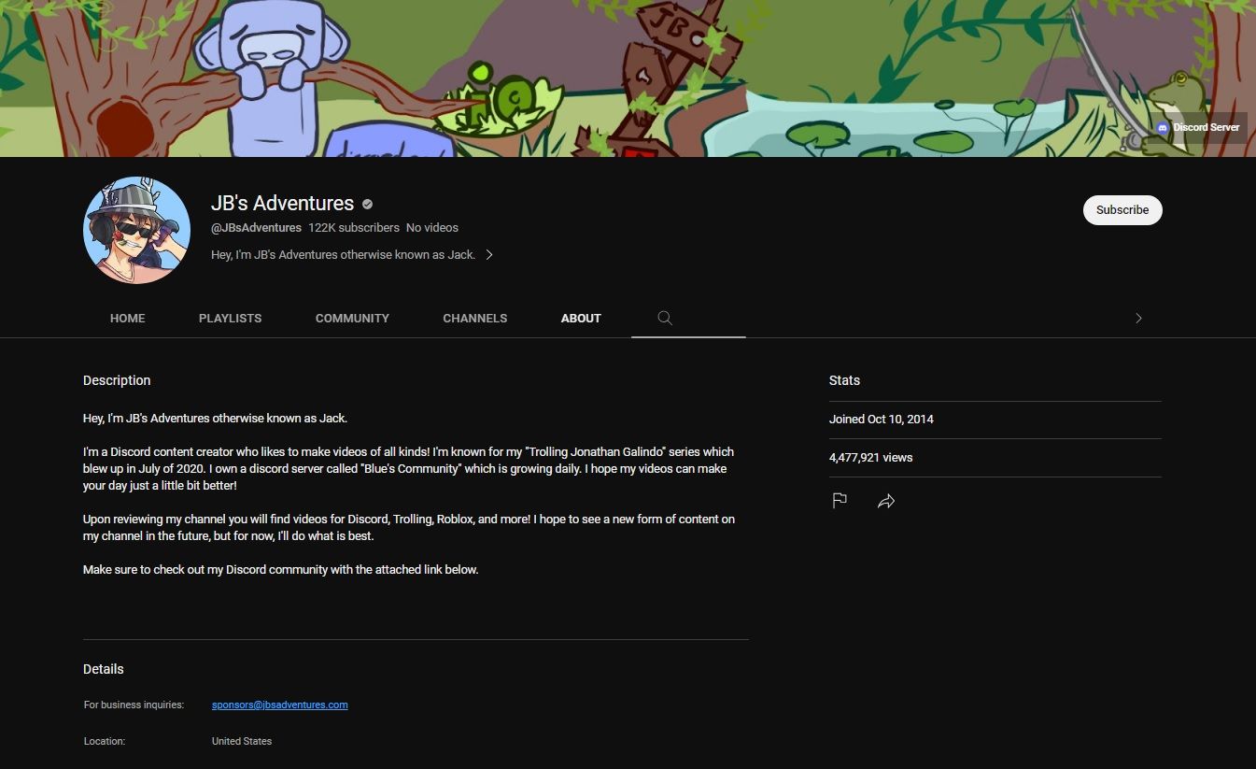Viewport: 1256px width, 769px height.
Task: Open the Playlists tab
Action: click(x=231, y=318)
